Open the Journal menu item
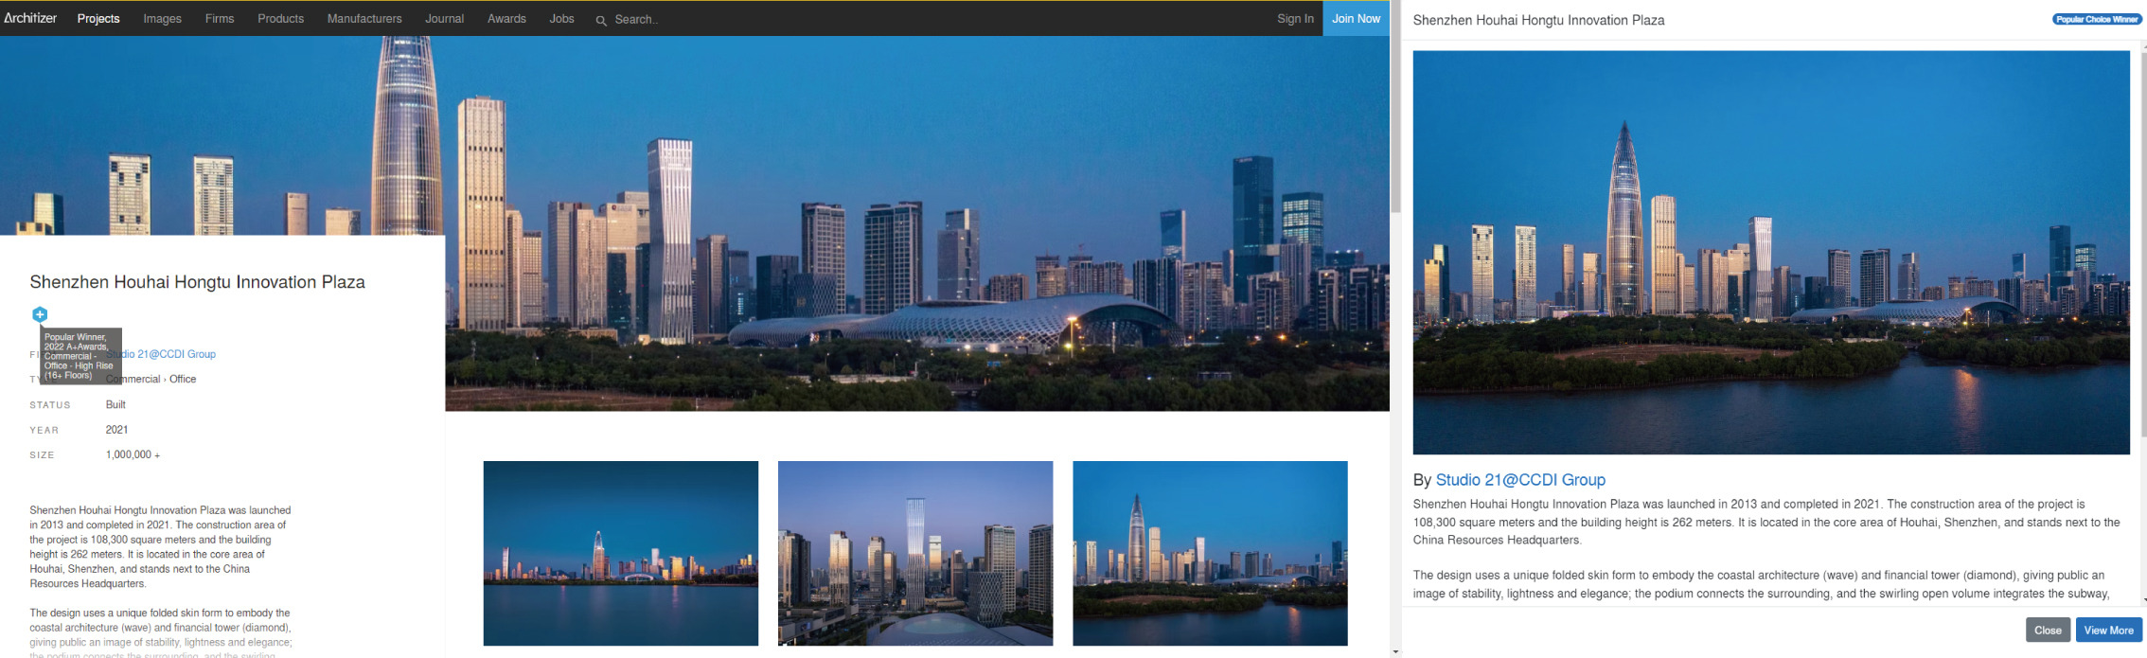The height and width of the screenshot is (658, 2147). (444, 18)
